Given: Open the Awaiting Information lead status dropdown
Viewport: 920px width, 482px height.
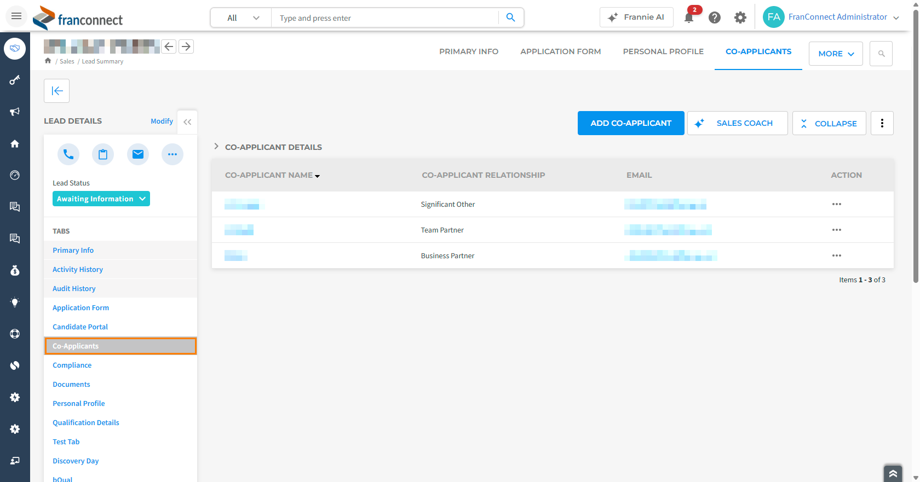Looking at the screenshot, I should pyautogui.click(x=101, y=199).
